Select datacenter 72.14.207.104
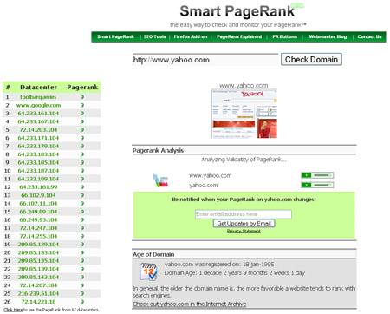The height and width of the screenshot is (314, 390). 38,285
